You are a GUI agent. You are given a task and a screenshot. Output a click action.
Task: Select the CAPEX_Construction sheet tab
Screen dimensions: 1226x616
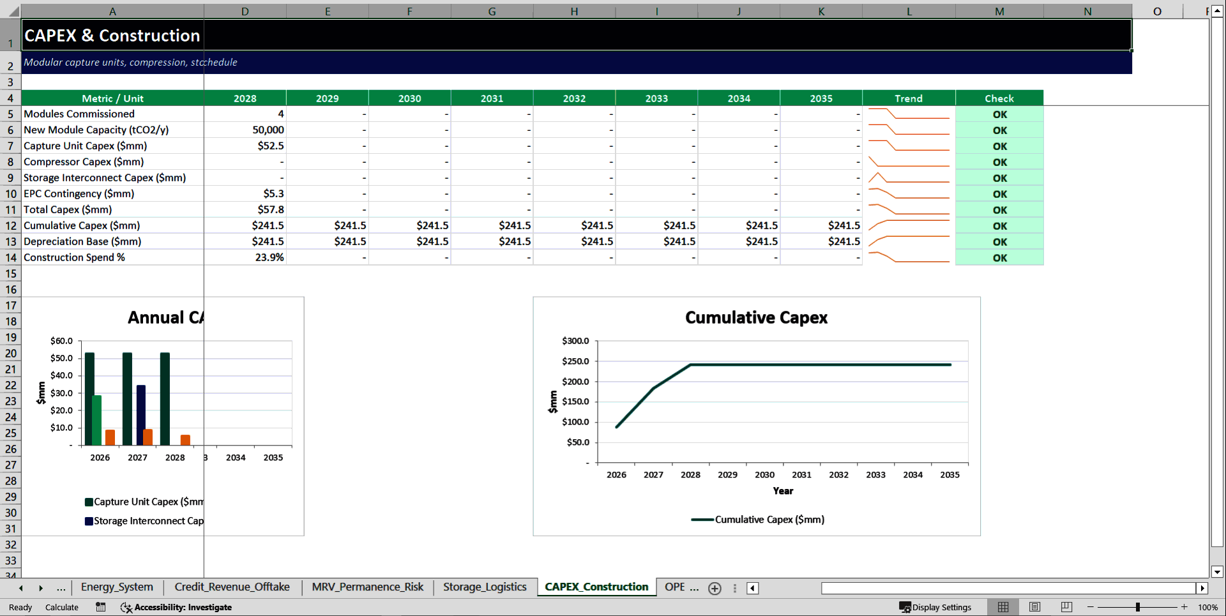[x=596, y=587]
